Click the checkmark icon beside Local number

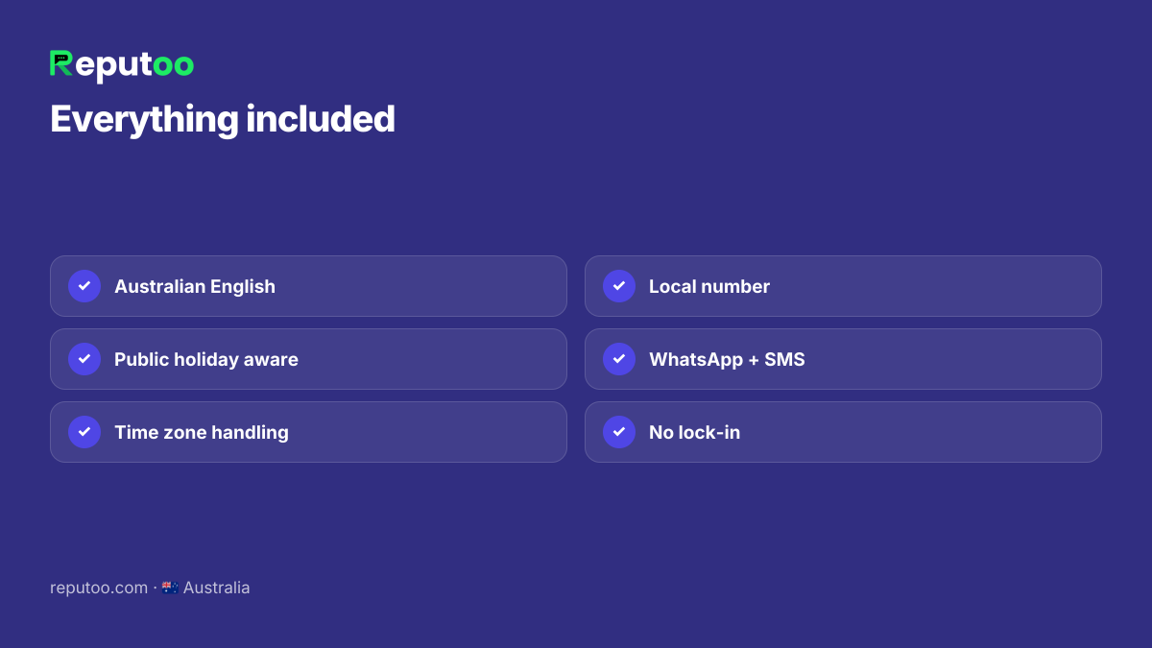[619, 286]
